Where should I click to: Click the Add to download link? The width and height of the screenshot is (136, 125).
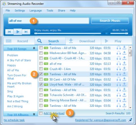[54, 113]
